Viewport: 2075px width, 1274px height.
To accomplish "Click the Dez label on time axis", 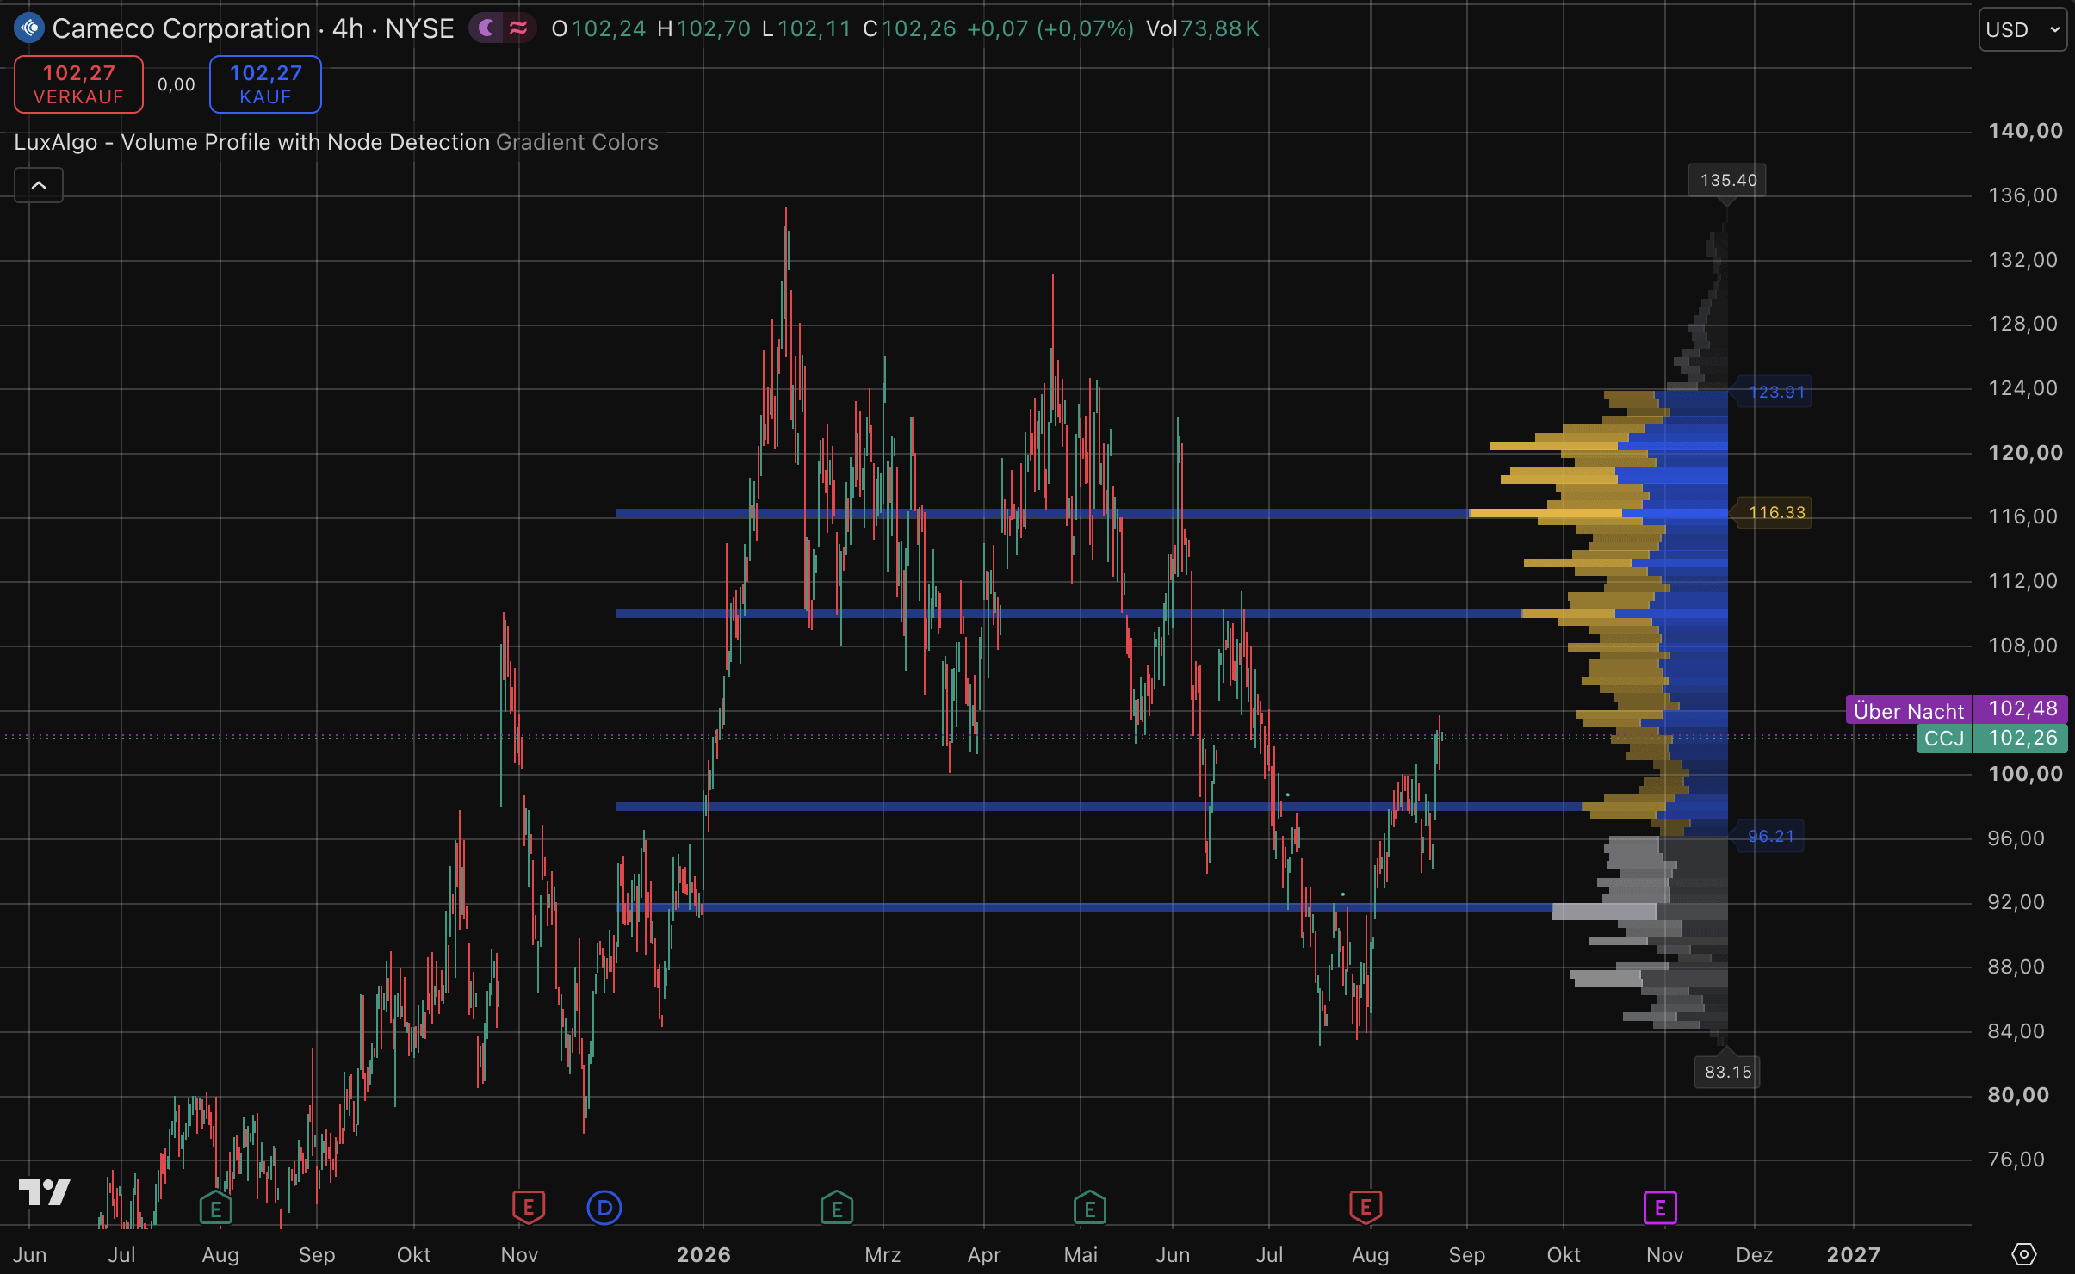I will pyautogui.click(x=1754, y=1254).
